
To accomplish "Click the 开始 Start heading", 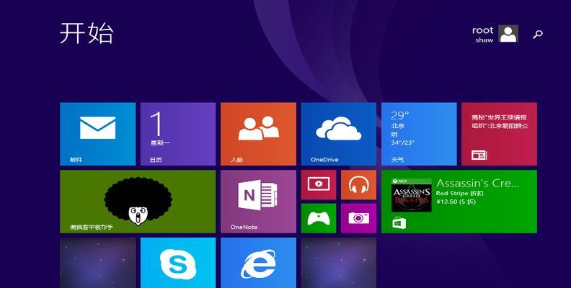I will pos(87,33).
